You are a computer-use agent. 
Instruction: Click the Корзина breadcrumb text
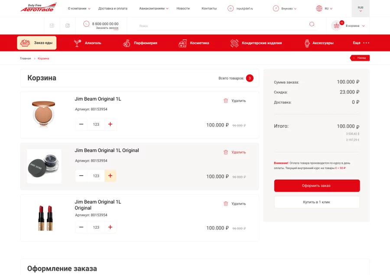point(43,58)
